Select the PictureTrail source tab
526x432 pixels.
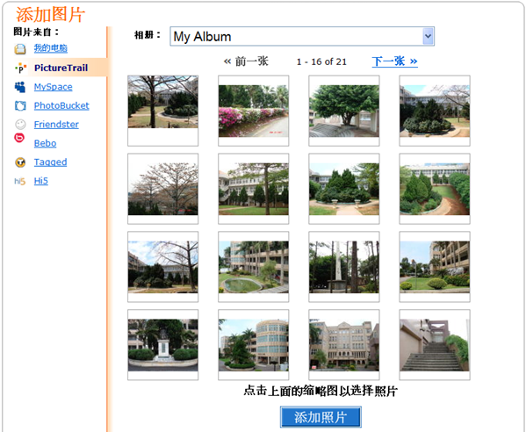61,68
